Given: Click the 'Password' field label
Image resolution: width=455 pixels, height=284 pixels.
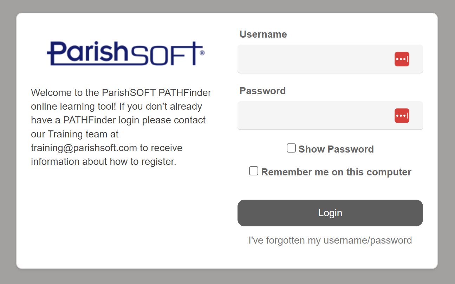Looking at the screenshot, I should click(x=262, y=91).
